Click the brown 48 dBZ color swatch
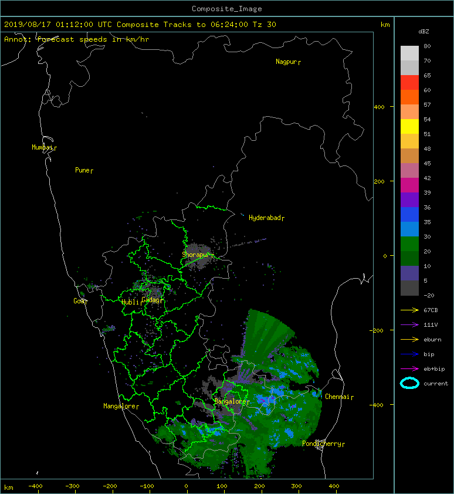This screenshot has width=454, height=494. [x=409, y=155]
